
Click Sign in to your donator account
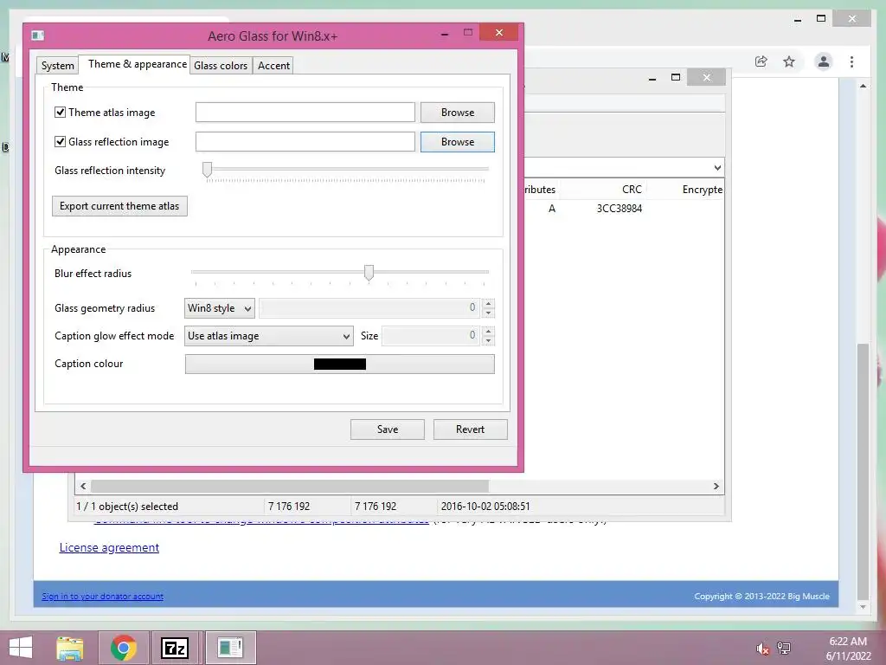point(102,596)
